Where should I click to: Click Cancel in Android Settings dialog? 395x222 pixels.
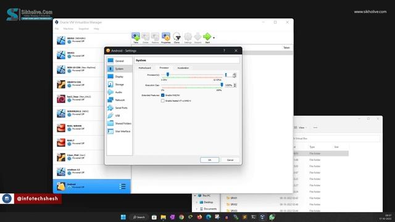click(230, 160)
